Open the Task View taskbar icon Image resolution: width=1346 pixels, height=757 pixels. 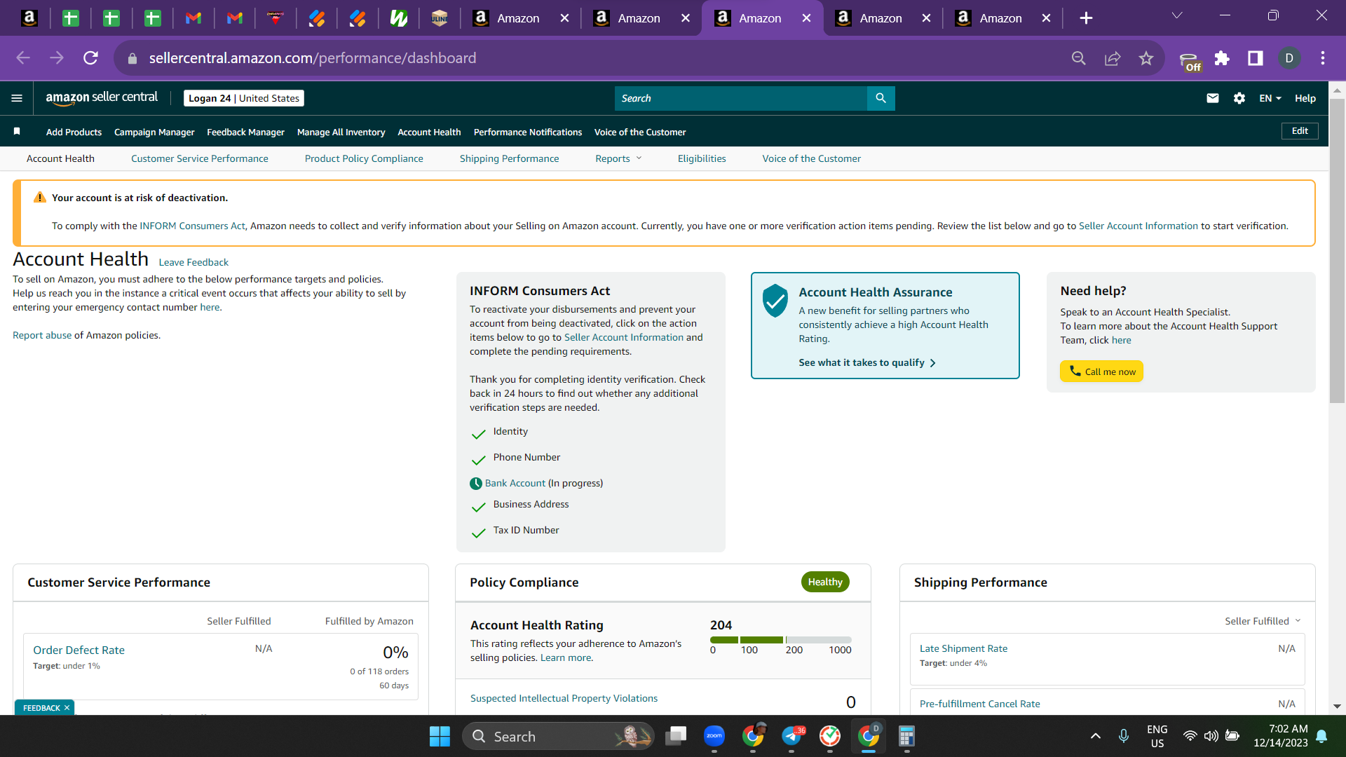click(676, 736)
